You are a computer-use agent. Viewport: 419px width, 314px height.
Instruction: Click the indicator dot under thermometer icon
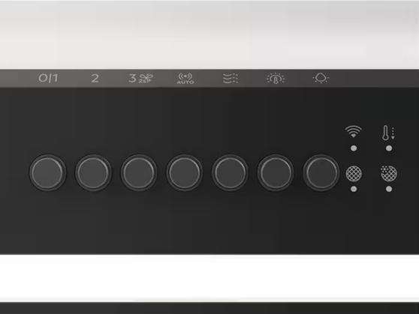point(389,148)
